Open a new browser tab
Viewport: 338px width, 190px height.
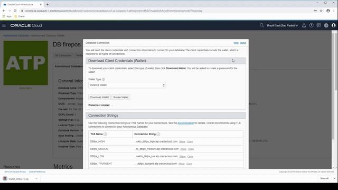coord(48,4)
